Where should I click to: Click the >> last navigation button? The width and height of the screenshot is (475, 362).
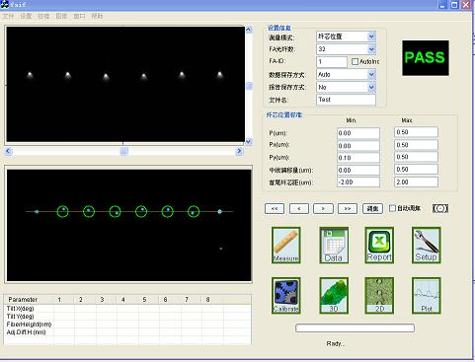(x=348, y=209)
